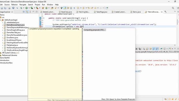
Task: Click the Open Type folder icon
Action: [x=52, y=8]
